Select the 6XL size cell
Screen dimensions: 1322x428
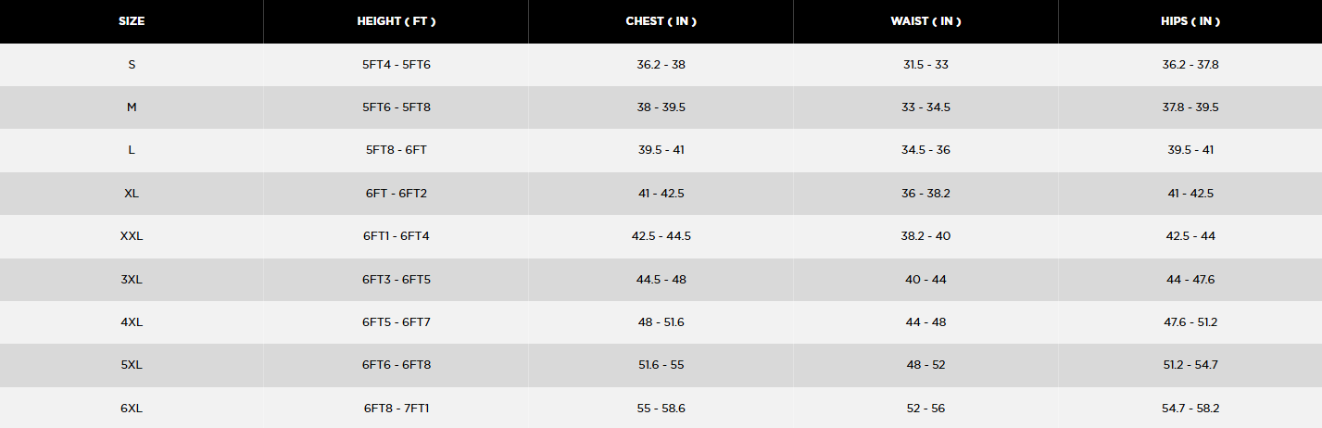tap(132, 408)
